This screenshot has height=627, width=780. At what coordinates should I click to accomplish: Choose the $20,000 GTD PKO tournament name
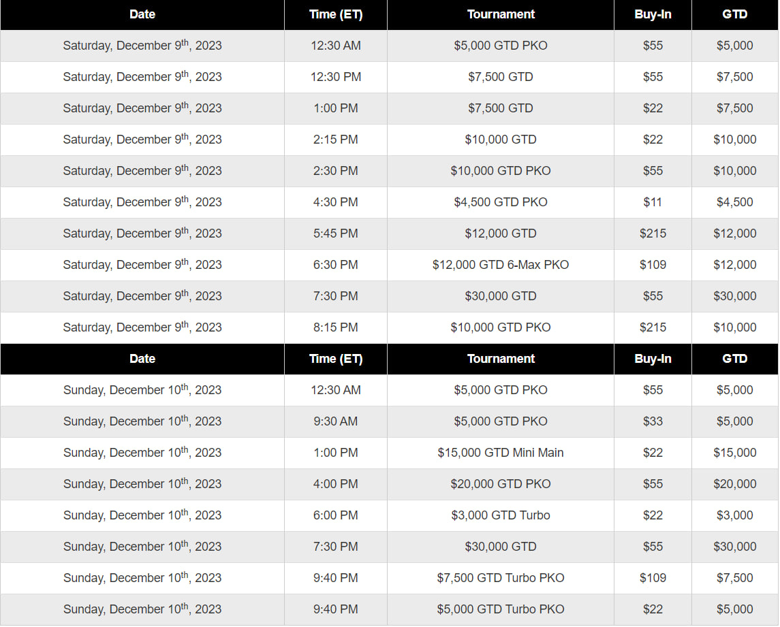[x=500, y=484]
